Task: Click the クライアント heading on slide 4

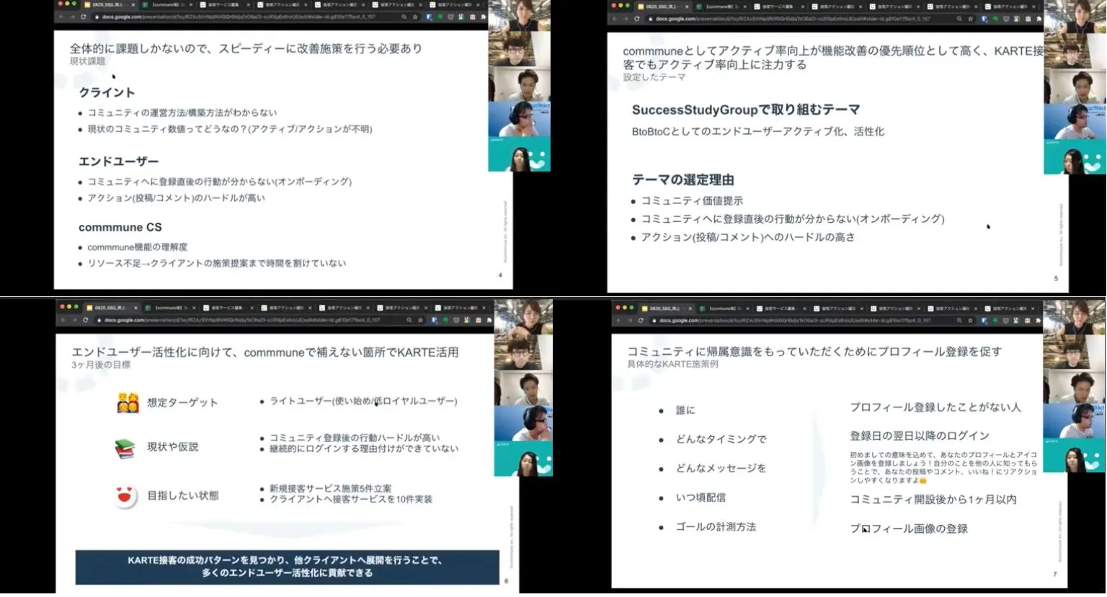Action: click(x=107, y=92)
